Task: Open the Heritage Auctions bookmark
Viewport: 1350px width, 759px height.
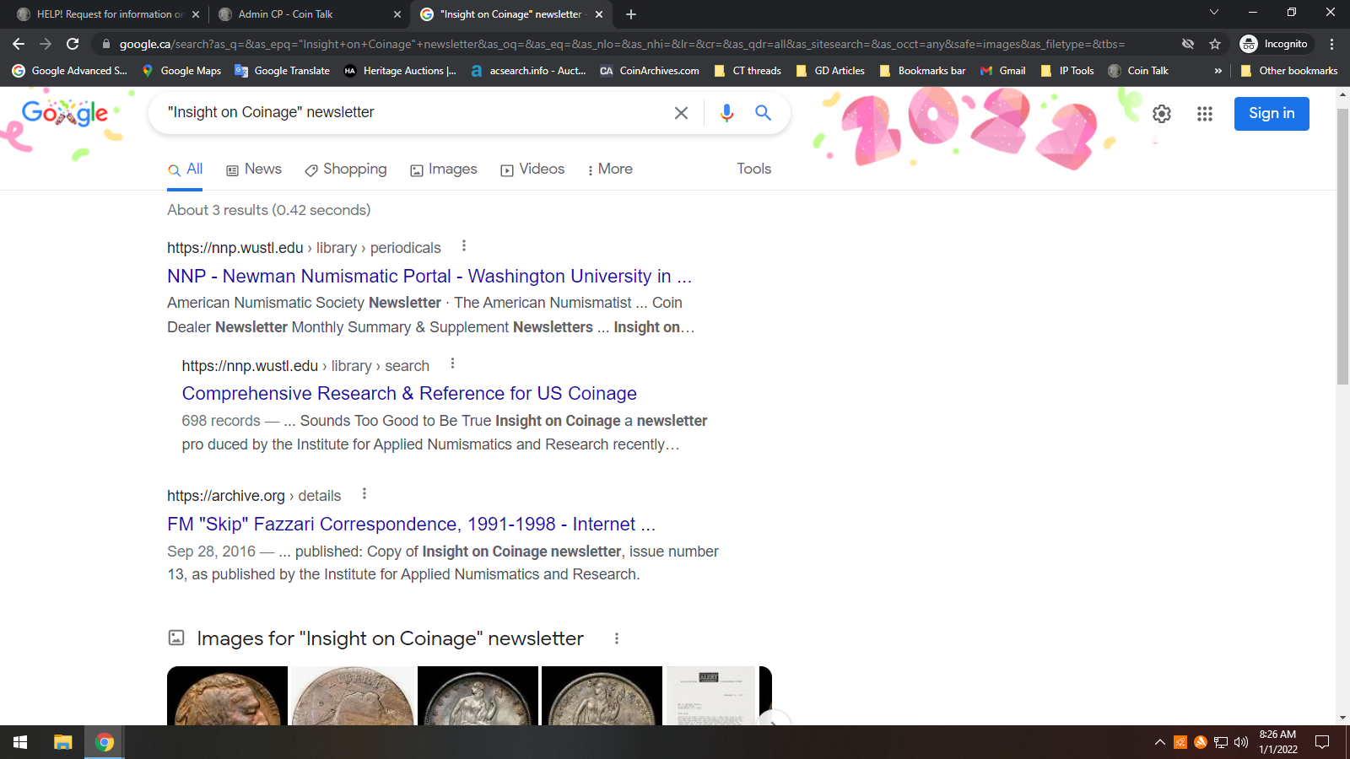Action: 401,71
